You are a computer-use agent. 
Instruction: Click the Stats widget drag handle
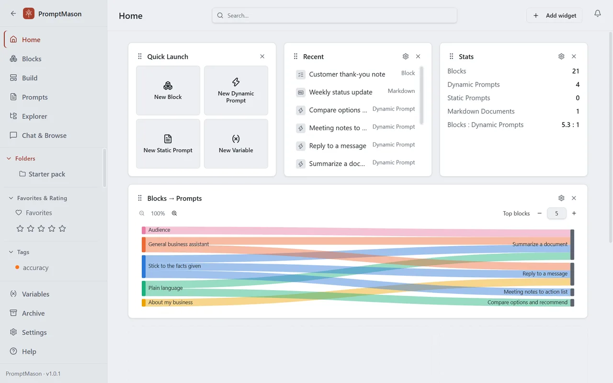point(451,56)
